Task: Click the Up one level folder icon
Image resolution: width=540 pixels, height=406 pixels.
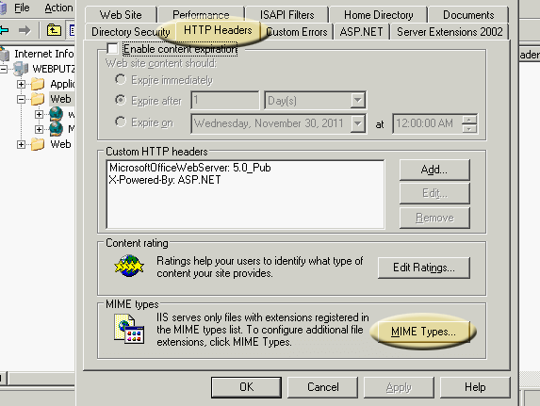Action: point(54,30)
